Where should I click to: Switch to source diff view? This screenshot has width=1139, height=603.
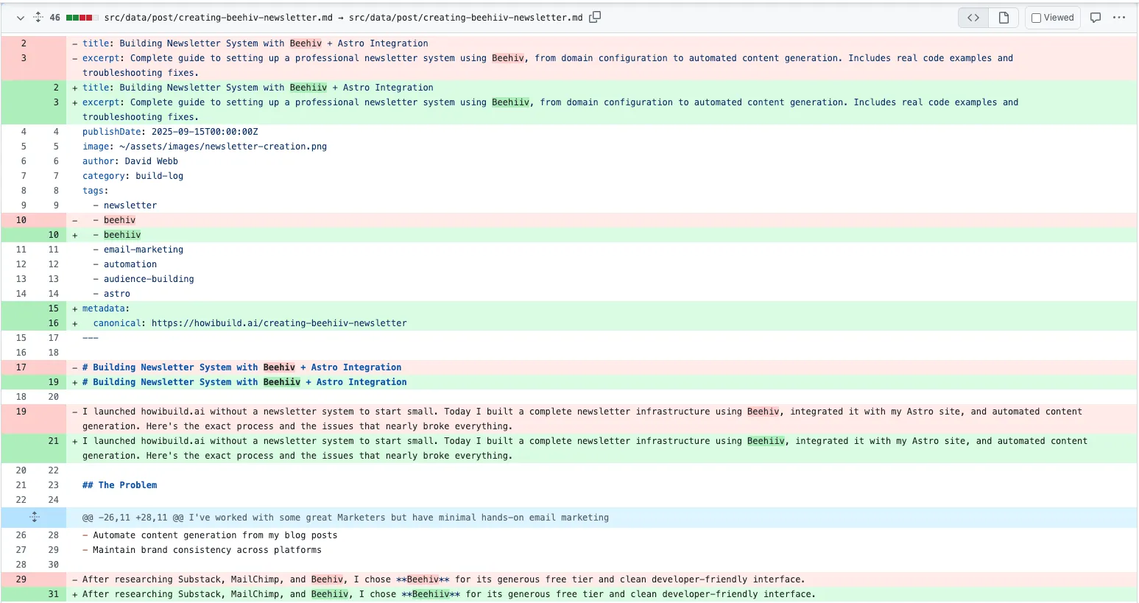(x=973, y=18)
